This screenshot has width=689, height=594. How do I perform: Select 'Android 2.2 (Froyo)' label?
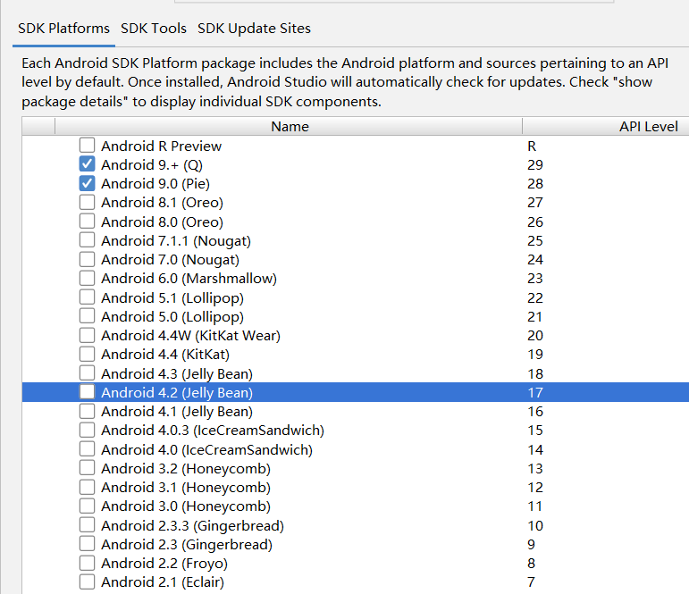164,564
